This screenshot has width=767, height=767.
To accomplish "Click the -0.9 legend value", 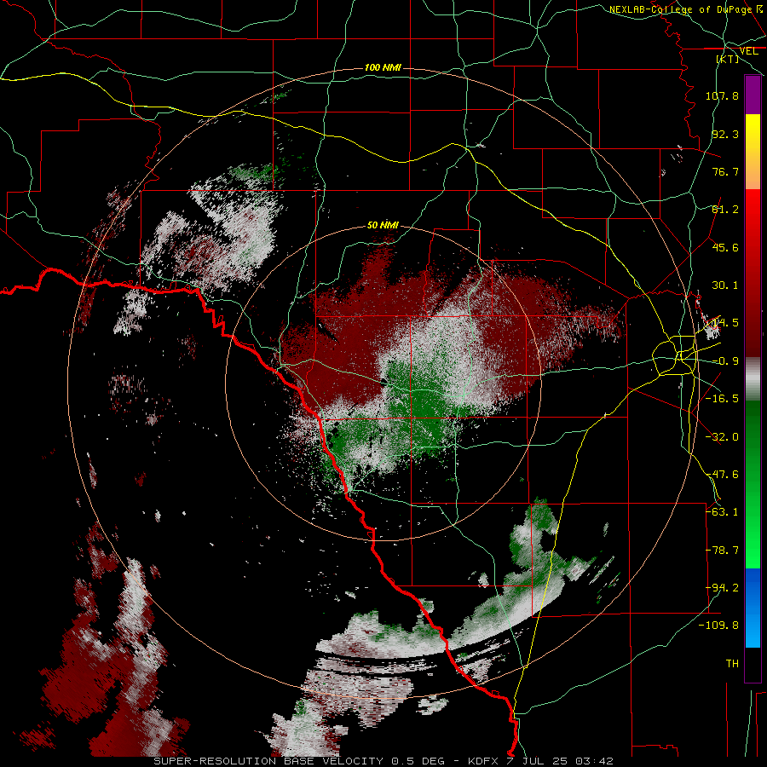I will [725, 361].
